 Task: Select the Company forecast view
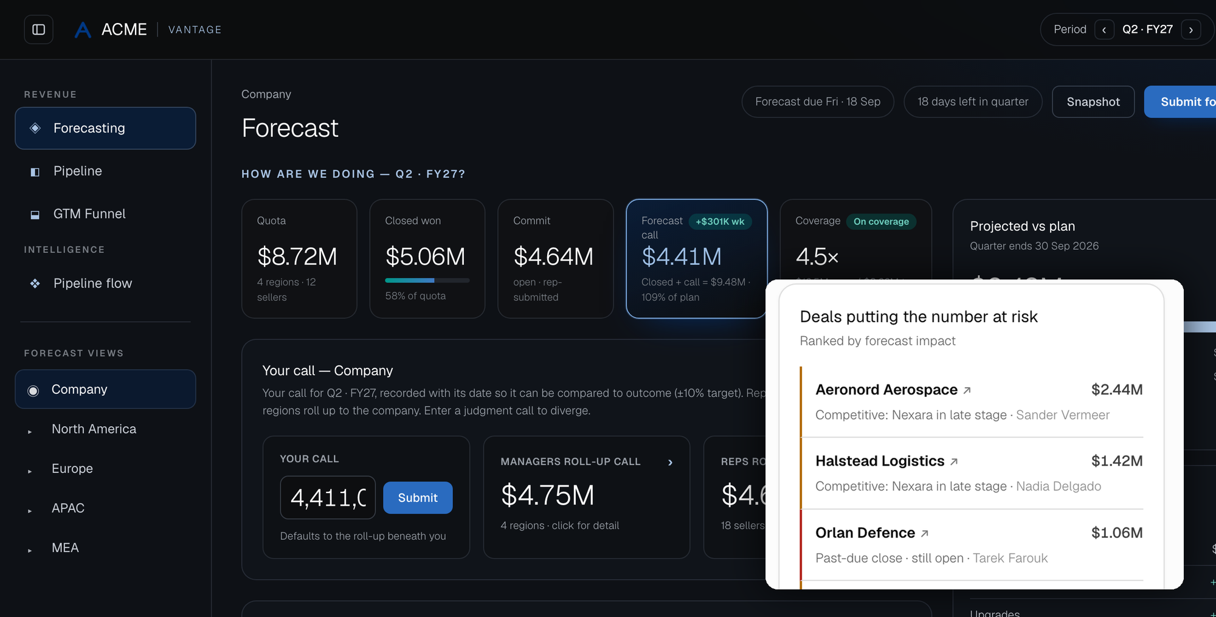click(105, 389)
